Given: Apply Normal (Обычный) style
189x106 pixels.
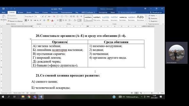Looking at the screenshot, I should (88, 18).
